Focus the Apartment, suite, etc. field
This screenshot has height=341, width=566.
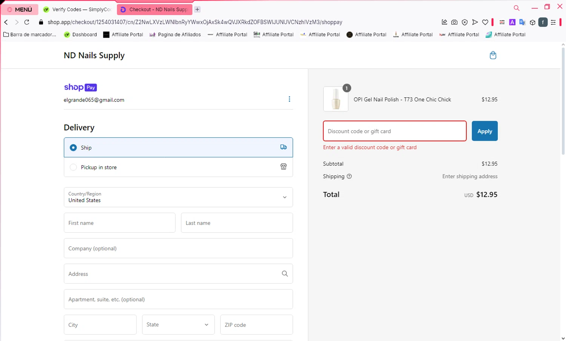pyautogui.click(x=178, y=299)
